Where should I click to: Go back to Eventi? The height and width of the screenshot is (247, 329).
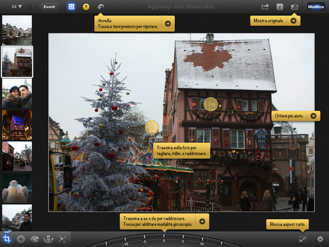click(x=49, y=7)
